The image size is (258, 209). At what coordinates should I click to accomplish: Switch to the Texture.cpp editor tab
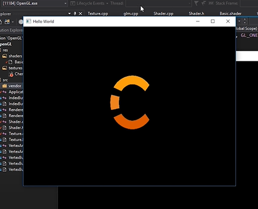click(98, 14)
